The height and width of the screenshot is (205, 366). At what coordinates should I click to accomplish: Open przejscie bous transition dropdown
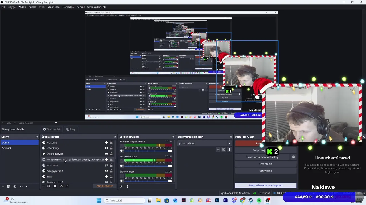pyautogui.click(x=204, y=143)
